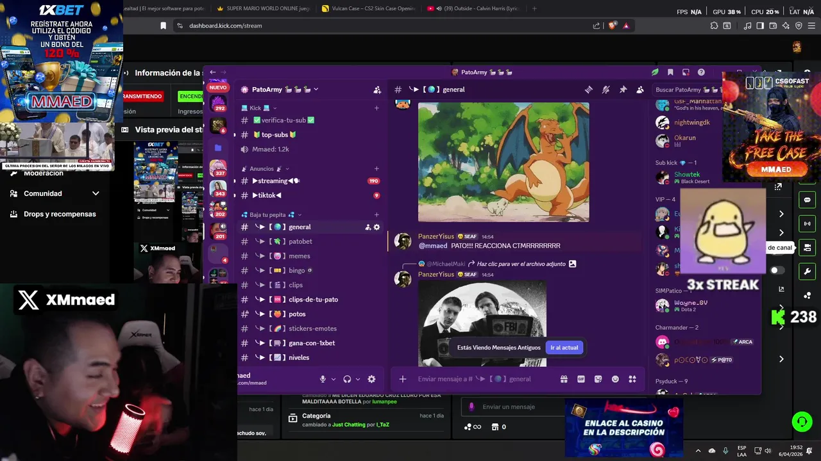Open headphone output options arrow
The width and height of the screenshot is (821, 461).
(358, 379)
